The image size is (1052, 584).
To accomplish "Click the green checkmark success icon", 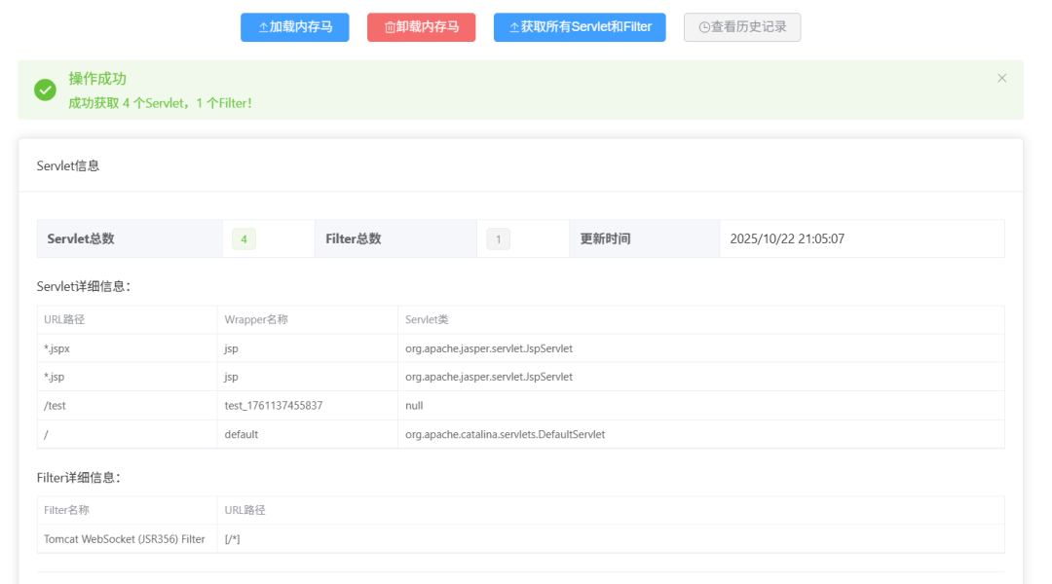I will pos(45,89).
